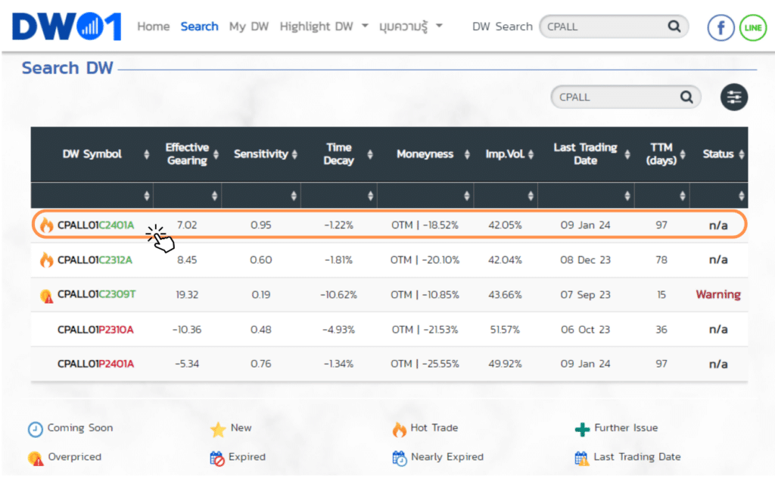Click the Facebook icon in header

pos(721,28)
